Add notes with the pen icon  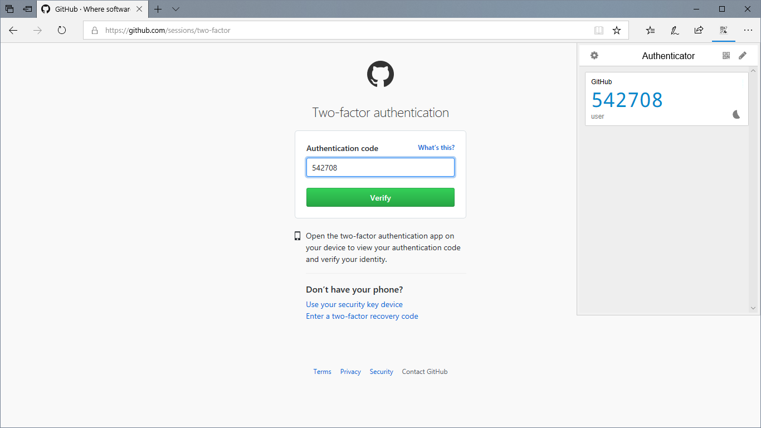tap(675, 30)
